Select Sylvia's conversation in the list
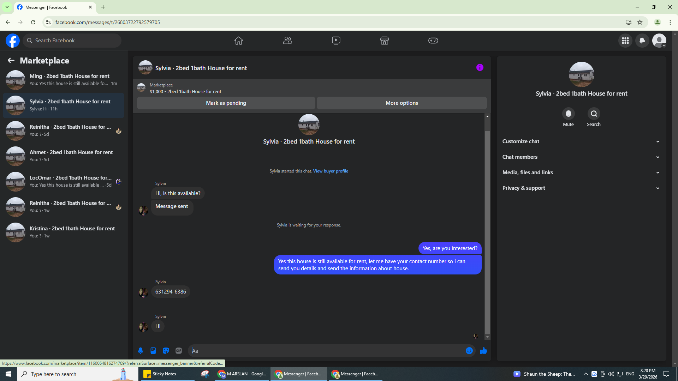The image size is (678, 381). 64,105
